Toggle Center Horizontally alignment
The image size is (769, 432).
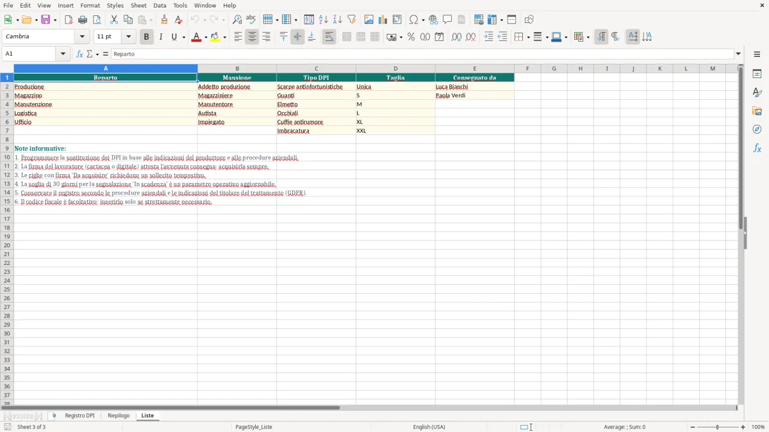click(x=252, y=37)
